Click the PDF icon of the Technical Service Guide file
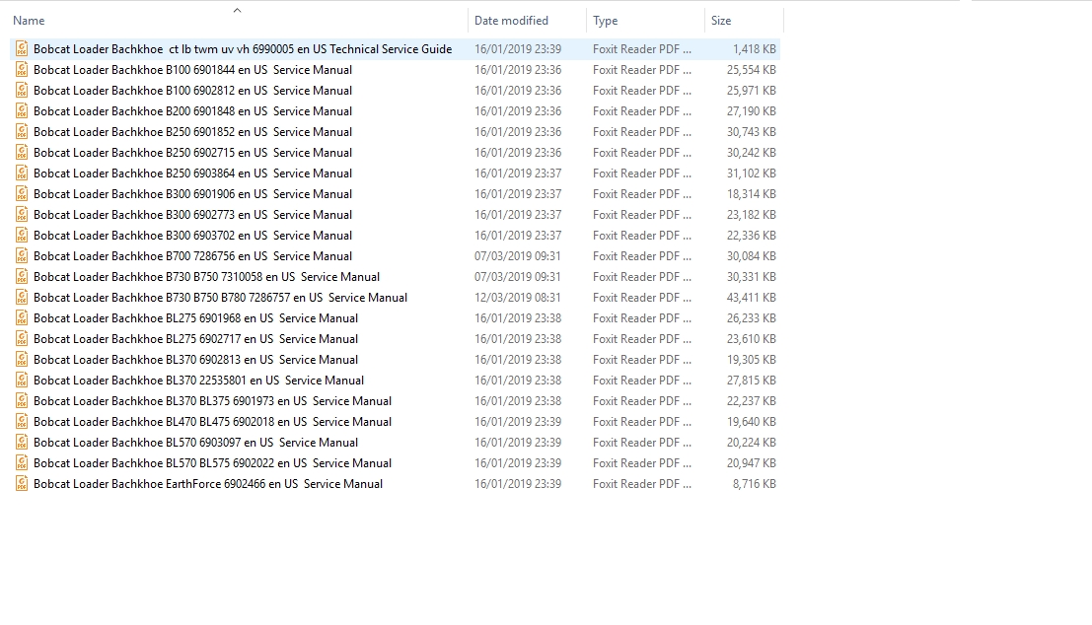 pos(22,48)
